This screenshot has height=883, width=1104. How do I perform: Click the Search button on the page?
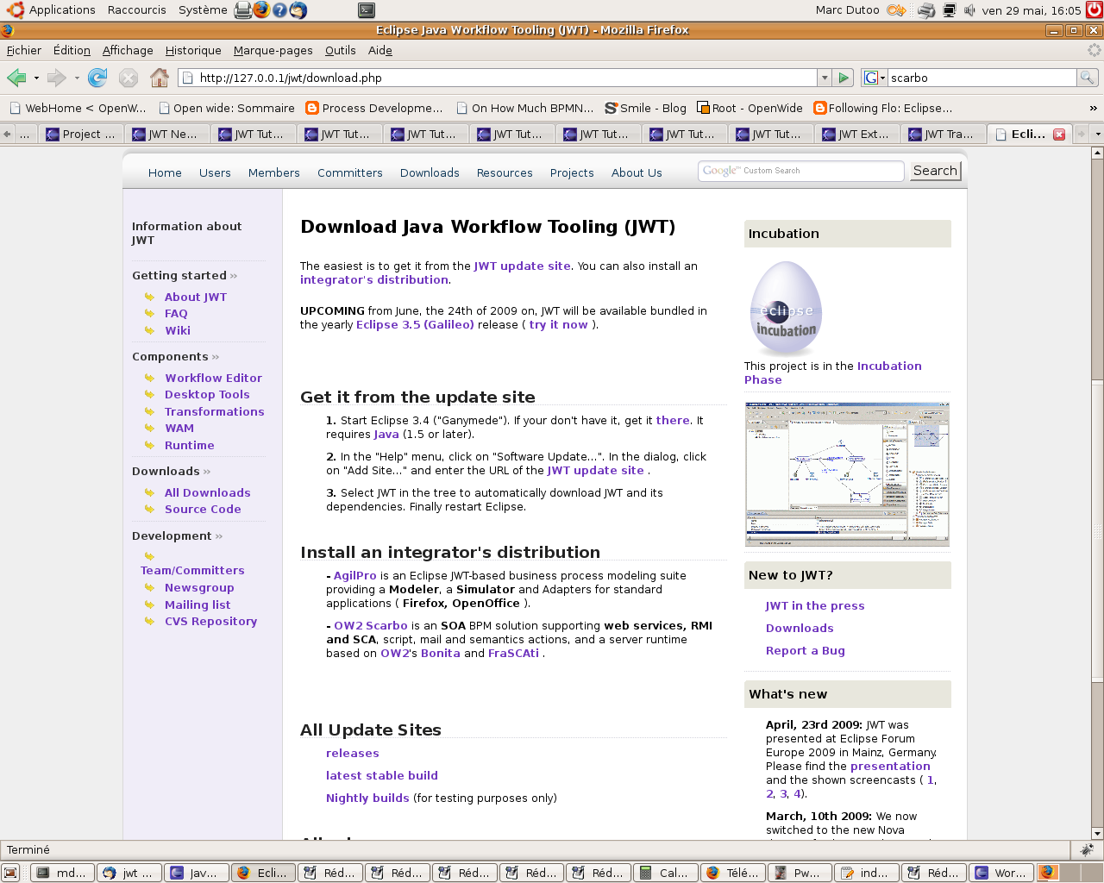936,171
